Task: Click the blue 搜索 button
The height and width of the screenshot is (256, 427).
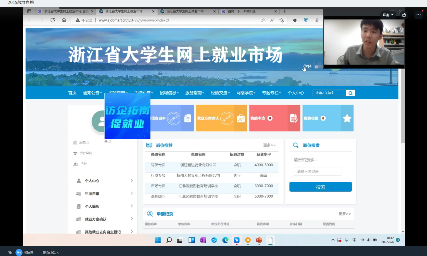Action: click(x=321, y=187)
